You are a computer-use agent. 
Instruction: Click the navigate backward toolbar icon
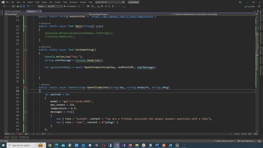[5, 7]
